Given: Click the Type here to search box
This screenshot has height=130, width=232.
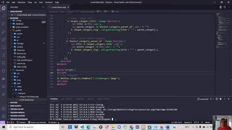Looking at the screenshot, I should pos(33,127).
